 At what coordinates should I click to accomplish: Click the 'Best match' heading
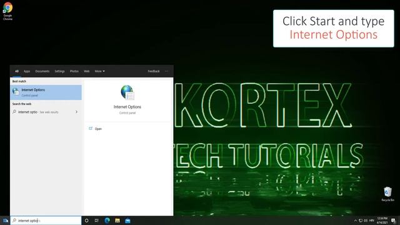pyautogui.click(x=19, y=81)
